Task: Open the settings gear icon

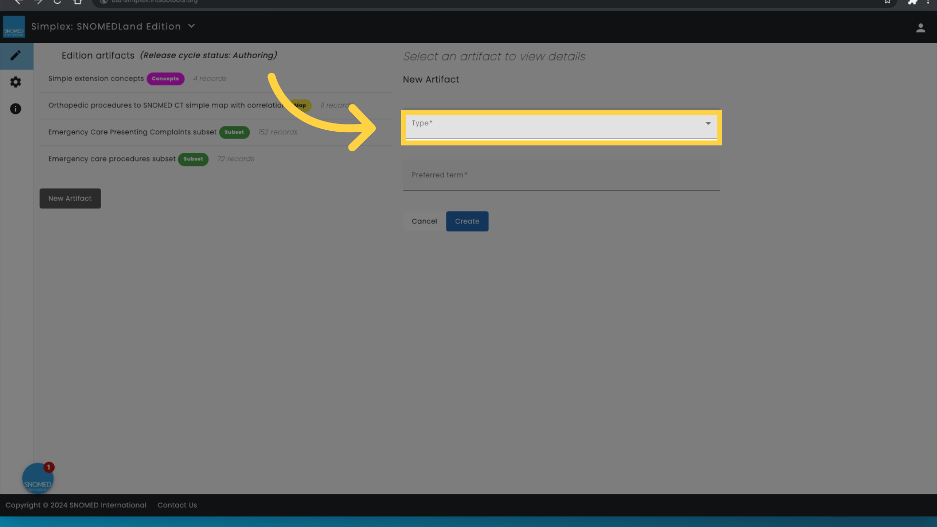Action: [x=16, y=82]
